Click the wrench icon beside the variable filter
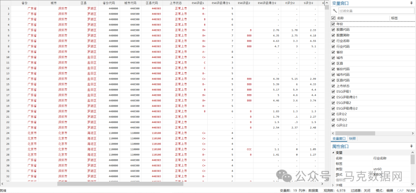Screen dimensions: 416x193 [335, 11]
